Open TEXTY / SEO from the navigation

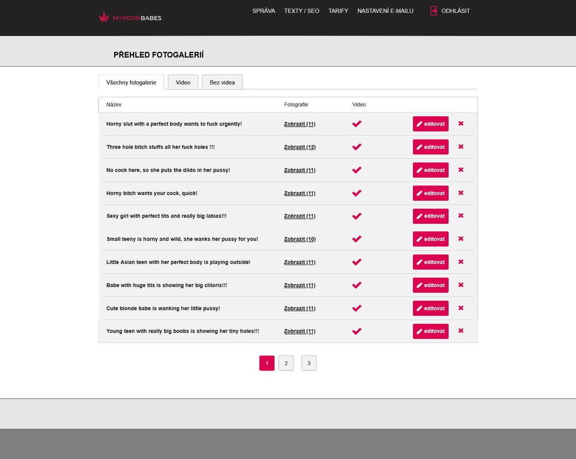click(301, 10)
